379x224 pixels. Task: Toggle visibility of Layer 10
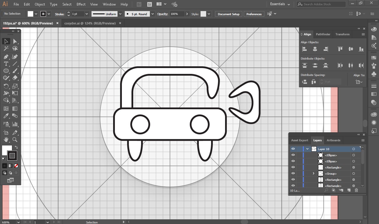pyautogui.click(x=293, y=149)
